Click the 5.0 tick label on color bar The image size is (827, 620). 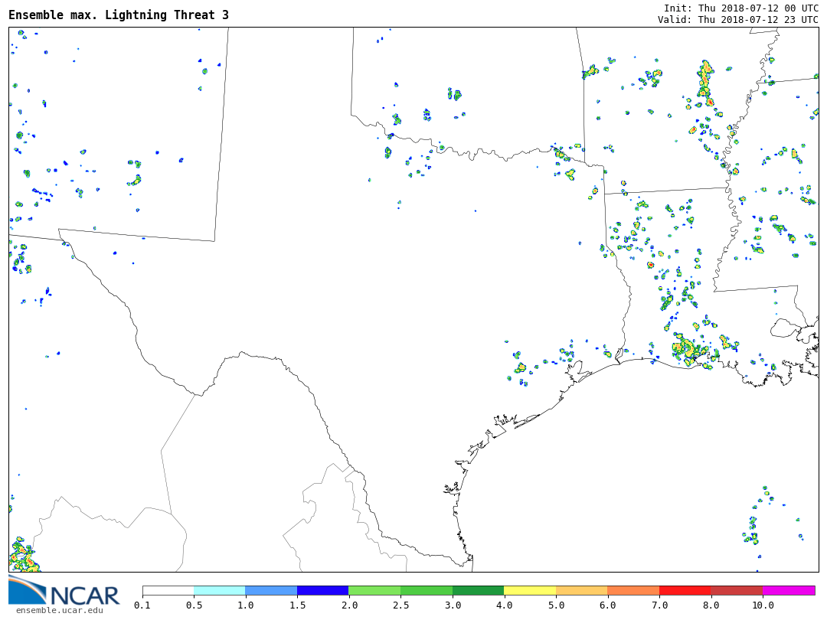coord(556,605)
